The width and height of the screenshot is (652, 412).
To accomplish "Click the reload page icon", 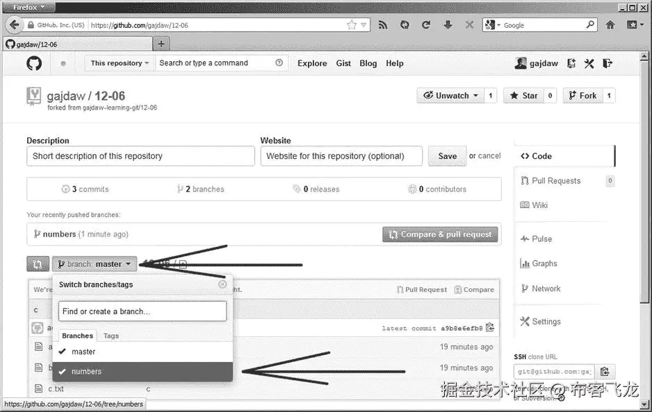I will pyautogui.click(x=426, y=25).
